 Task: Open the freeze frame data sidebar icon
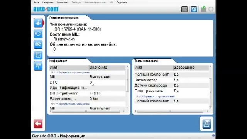click(x=38, y=55)
